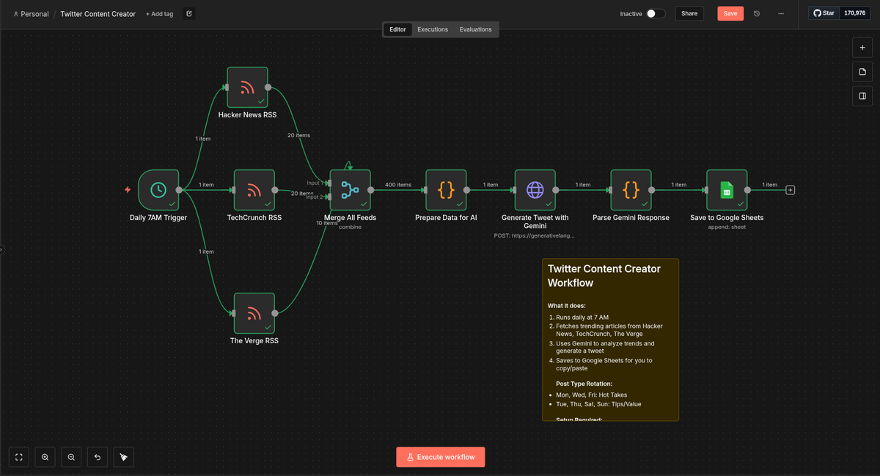Open the Generate Tweet with Gemini globe node

click(x=535, y=190)
